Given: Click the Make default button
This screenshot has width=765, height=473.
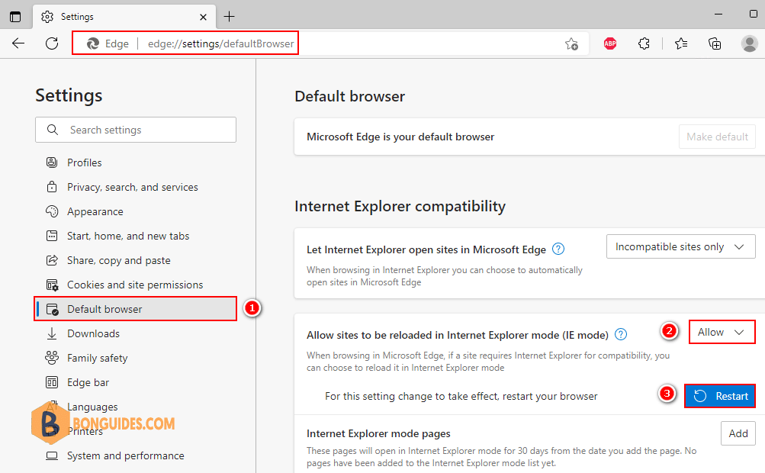Looking at the screenshot, I should (717, 137).
